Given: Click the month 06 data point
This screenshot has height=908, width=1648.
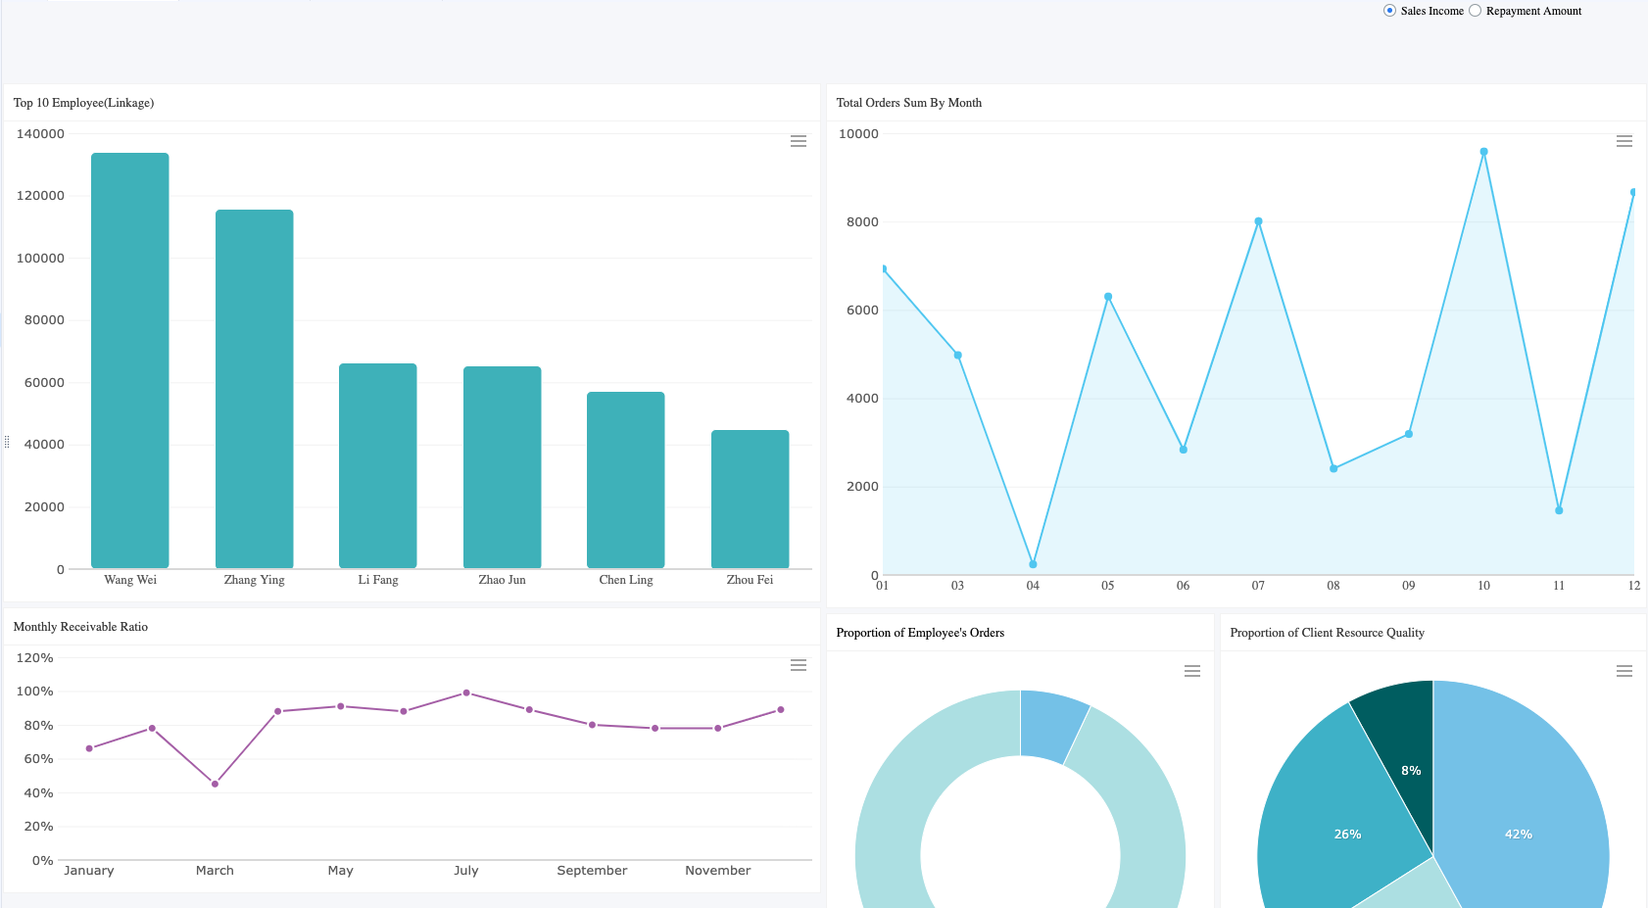Looking at the screenshot, I should [1183, 450].
